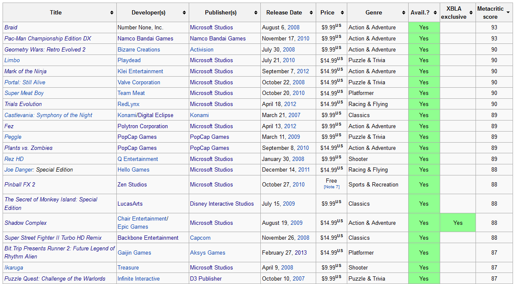Viewport: 516px width, 284px height.
Task: Open Castlevania: Symphony of the Night link
Action: (x=48, y=115)
